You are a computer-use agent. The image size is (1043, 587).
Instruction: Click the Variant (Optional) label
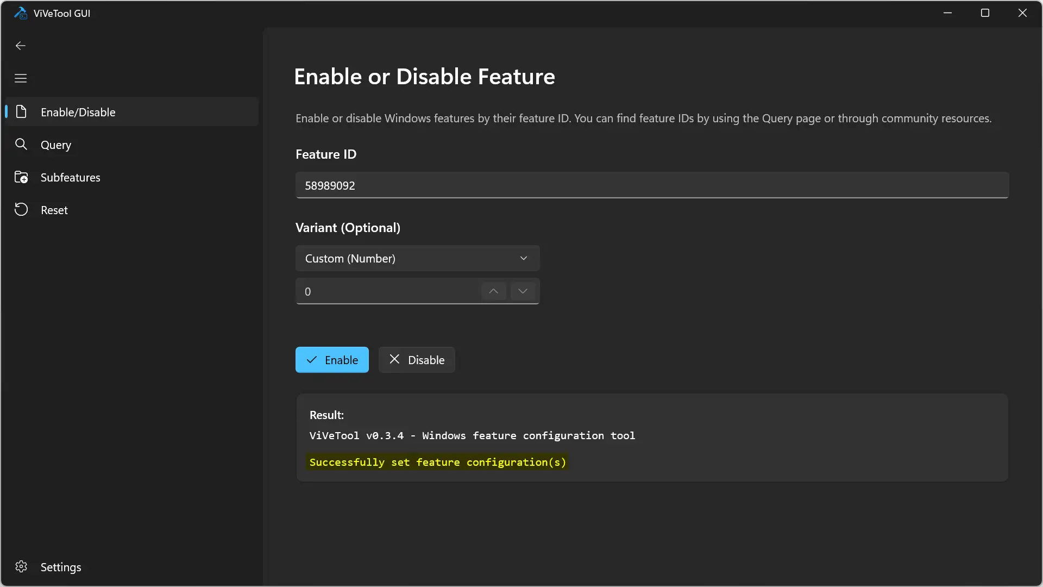pyautogui.click(x=348, y=228)
